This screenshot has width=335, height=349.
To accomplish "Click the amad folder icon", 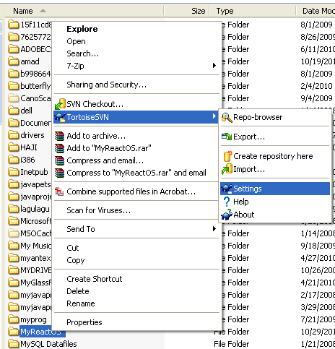I will 13,61.
